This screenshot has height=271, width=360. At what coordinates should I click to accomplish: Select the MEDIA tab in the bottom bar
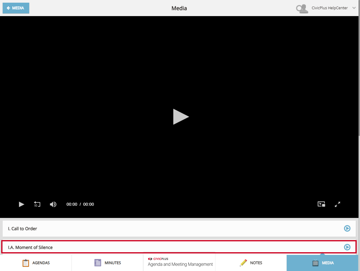click(x=322, y=263)
